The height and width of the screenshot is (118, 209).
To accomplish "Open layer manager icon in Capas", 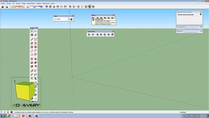I will tap(72, 19).
